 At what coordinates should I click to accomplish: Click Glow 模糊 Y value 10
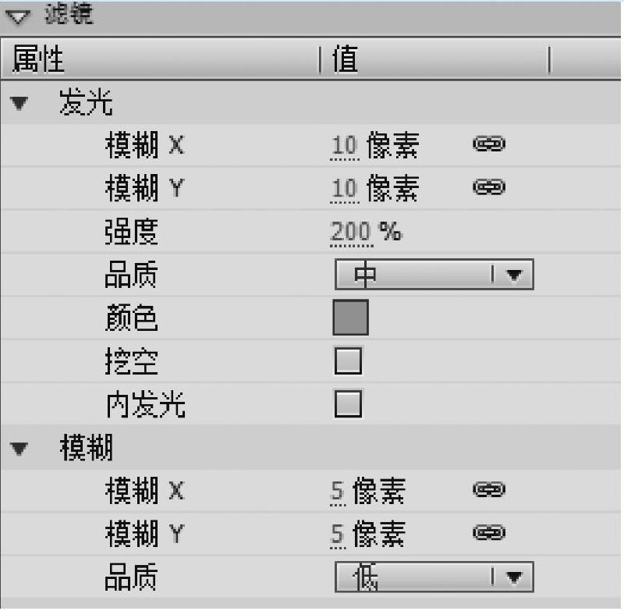coord(344,188)
